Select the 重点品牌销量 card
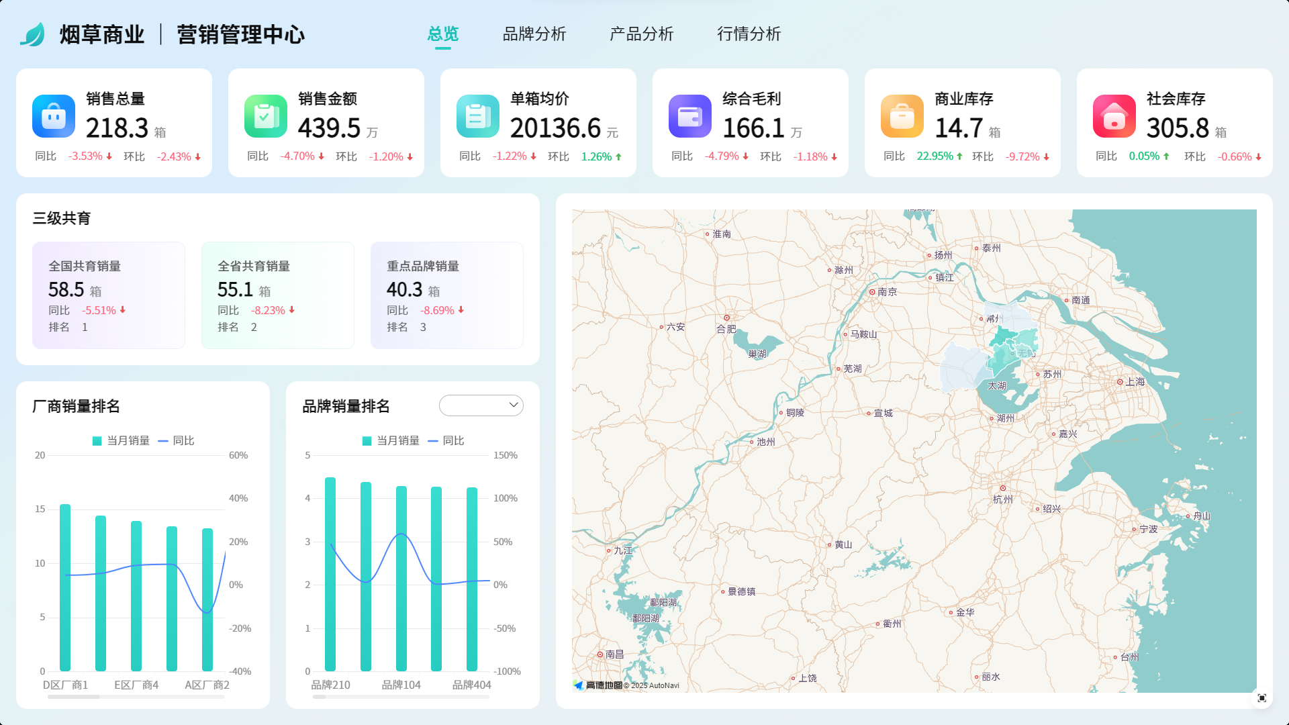This screenshot has height=725, width=1289. (447, 295)
